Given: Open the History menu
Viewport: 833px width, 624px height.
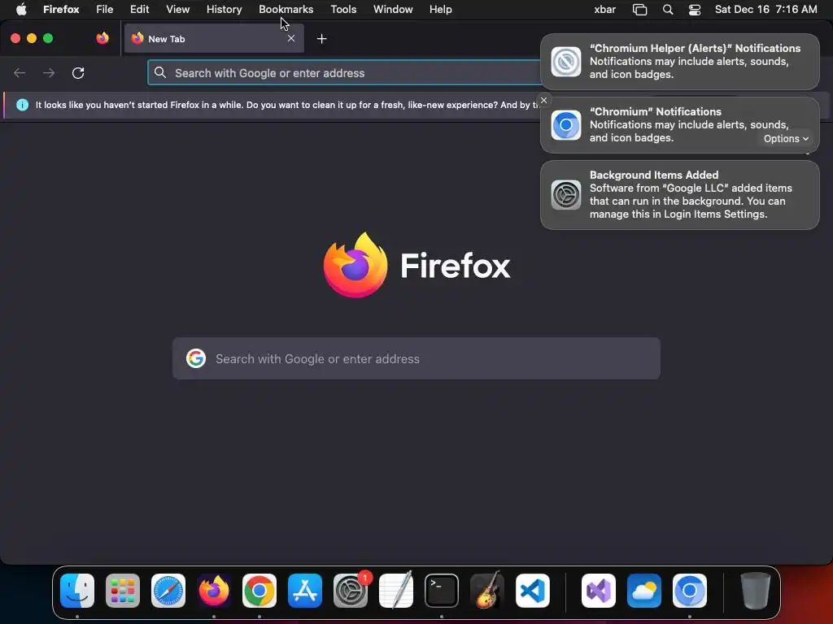Looking at the screenshot, I should 224,9.
